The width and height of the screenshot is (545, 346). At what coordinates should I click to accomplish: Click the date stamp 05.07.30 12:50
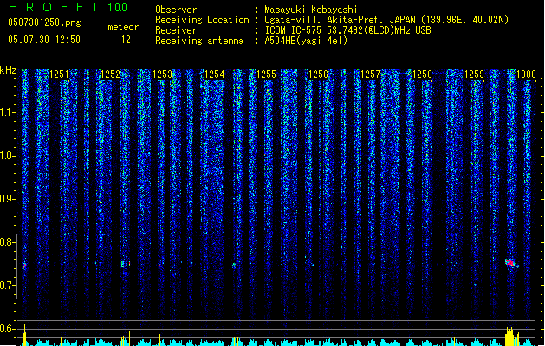click(x=44, y=40)
